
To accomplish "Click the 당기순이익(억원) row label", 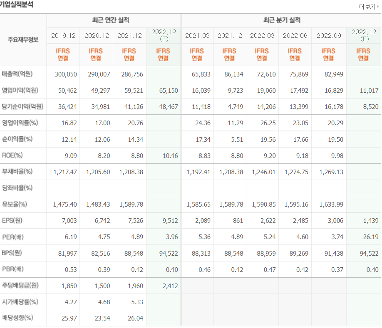I will 22,106.
